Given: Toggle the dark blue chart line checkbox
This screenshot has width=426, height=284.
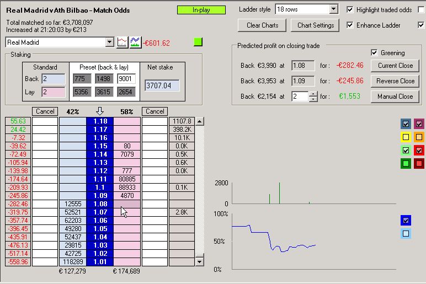Looking at the screenshot, I should 406,220.
